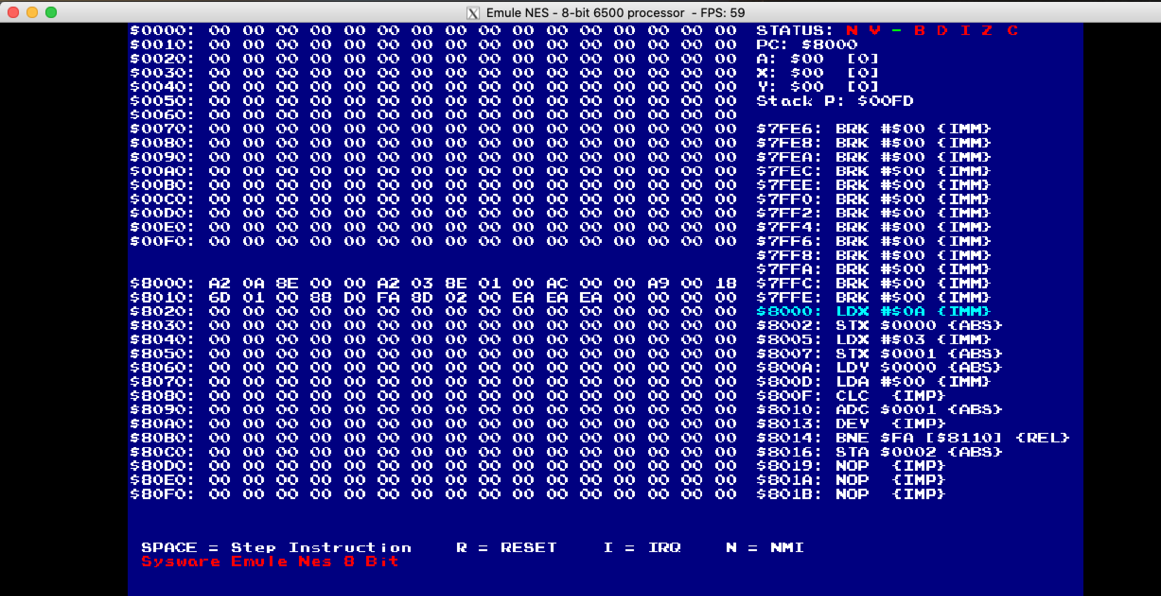Click the red close window button
Image resolution: width=1161 pixels, height=596 pixels.
[x=13, y=13]
